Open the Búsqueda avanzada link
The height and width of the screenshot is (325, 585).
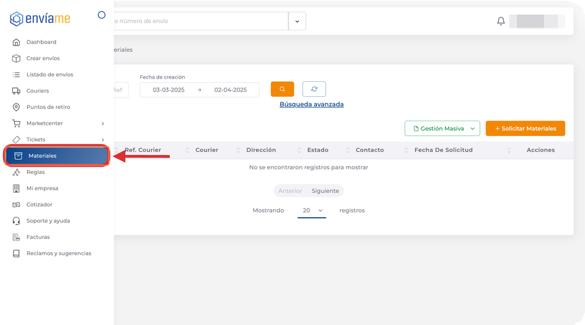(x=311, y=104)
